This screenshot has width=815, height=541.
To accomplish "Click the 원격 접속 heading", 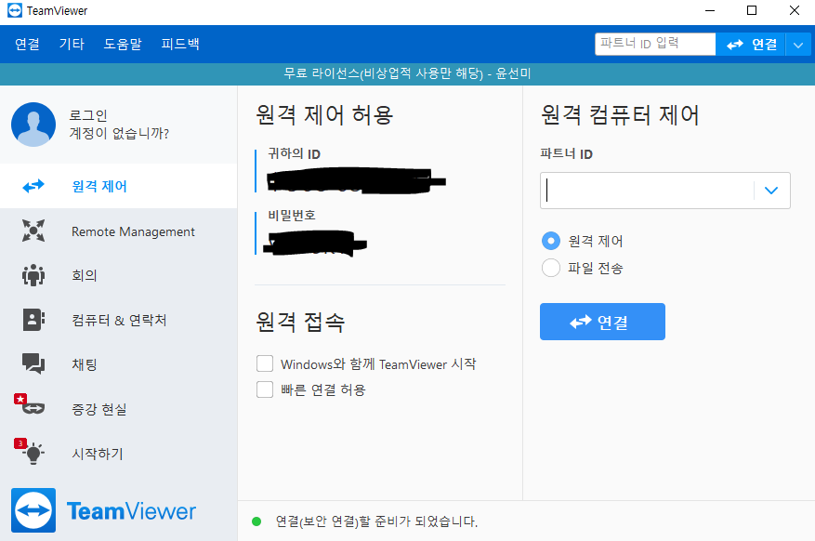I will 300,322.
